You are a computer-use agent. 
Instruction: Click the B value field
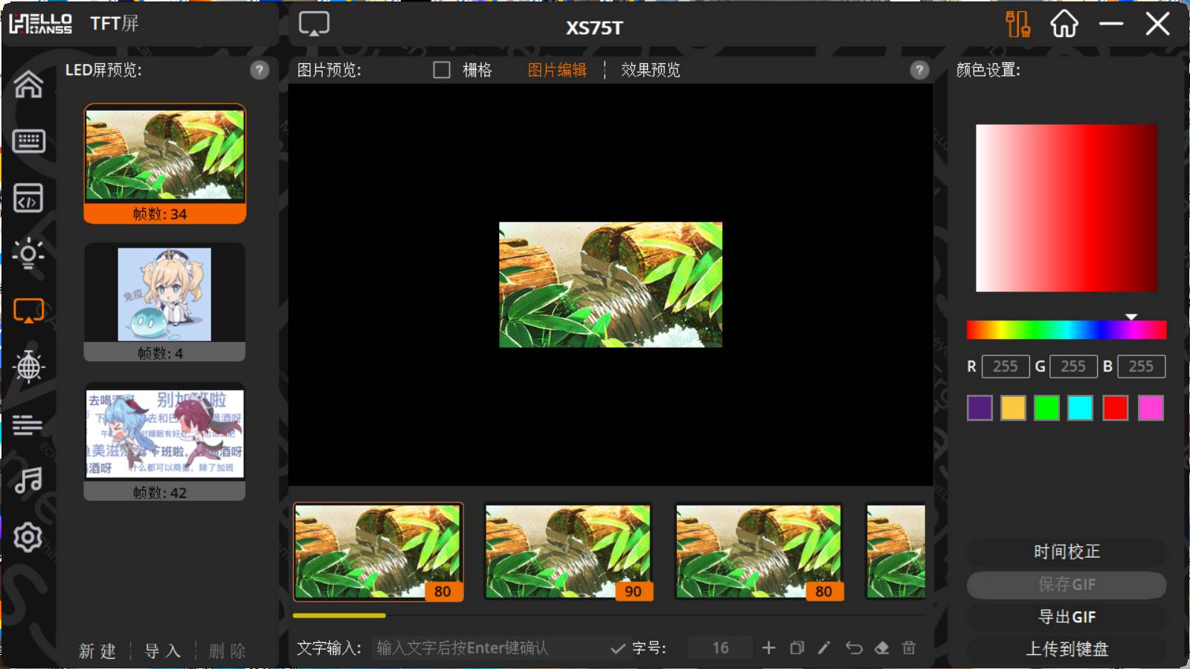point(1141,366)
